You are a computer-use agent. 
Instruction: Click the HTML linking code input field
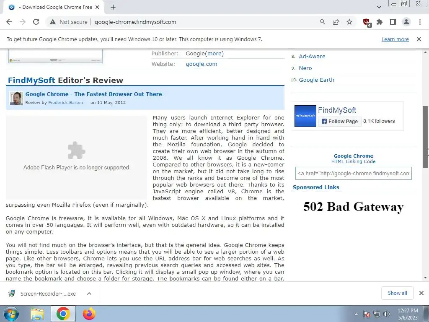coord(354,173)
